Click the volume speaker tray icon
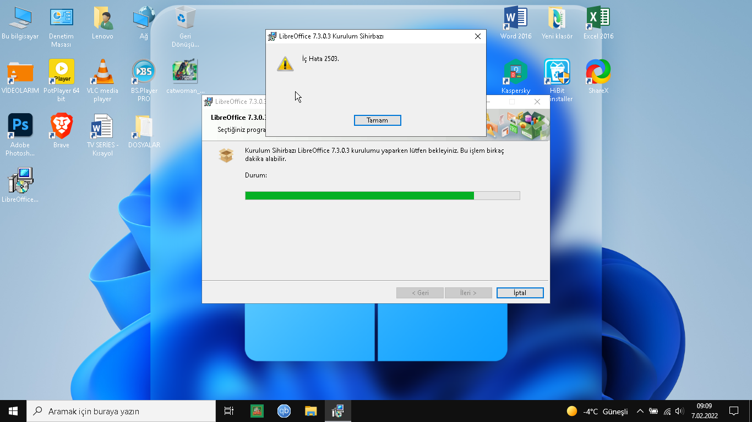This screenshot has width=752, height=422. pos(680,411)
